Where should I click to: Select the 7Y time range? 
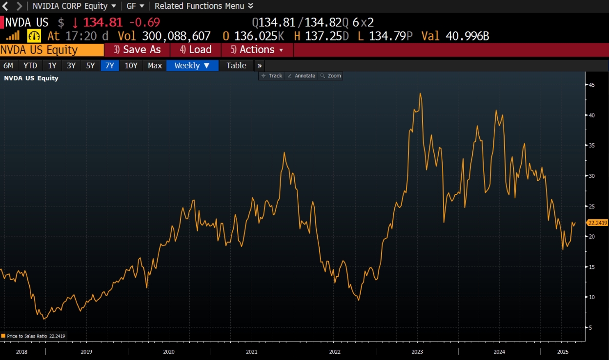click(110, 65)
